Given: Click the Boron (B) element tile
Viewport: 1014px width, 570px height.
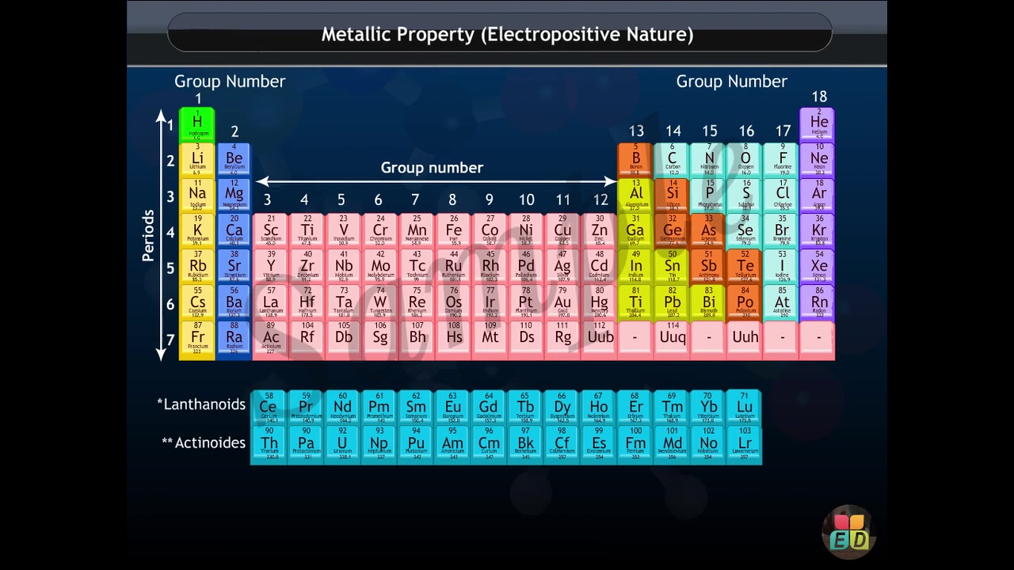Looking at the screenshot, I should pos(635,160).
